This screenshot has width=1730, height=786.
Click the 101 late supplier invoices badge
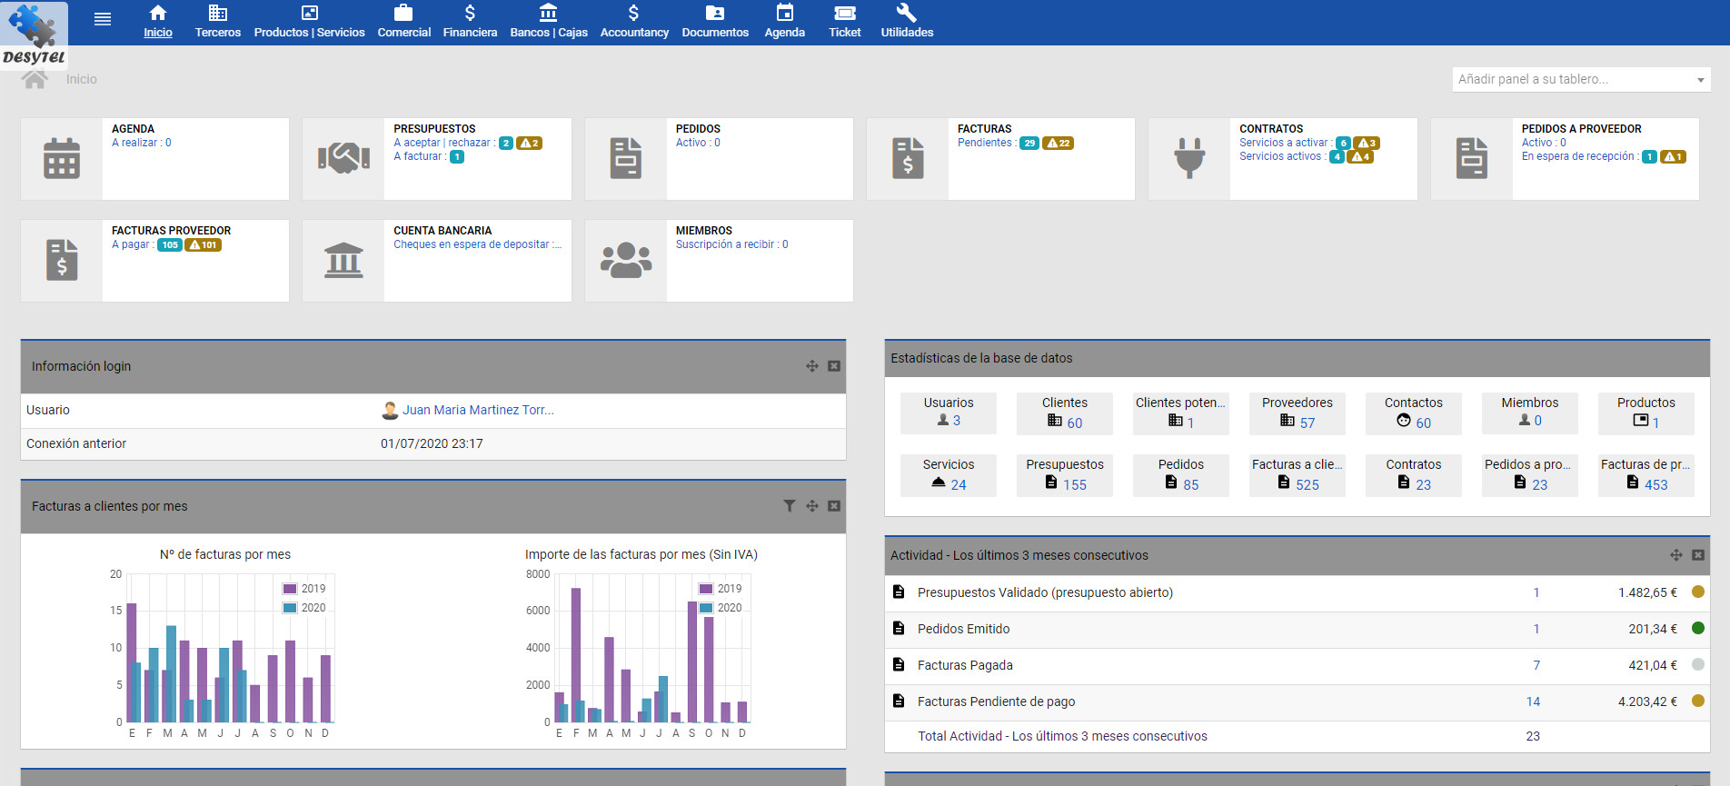point(204,244)
